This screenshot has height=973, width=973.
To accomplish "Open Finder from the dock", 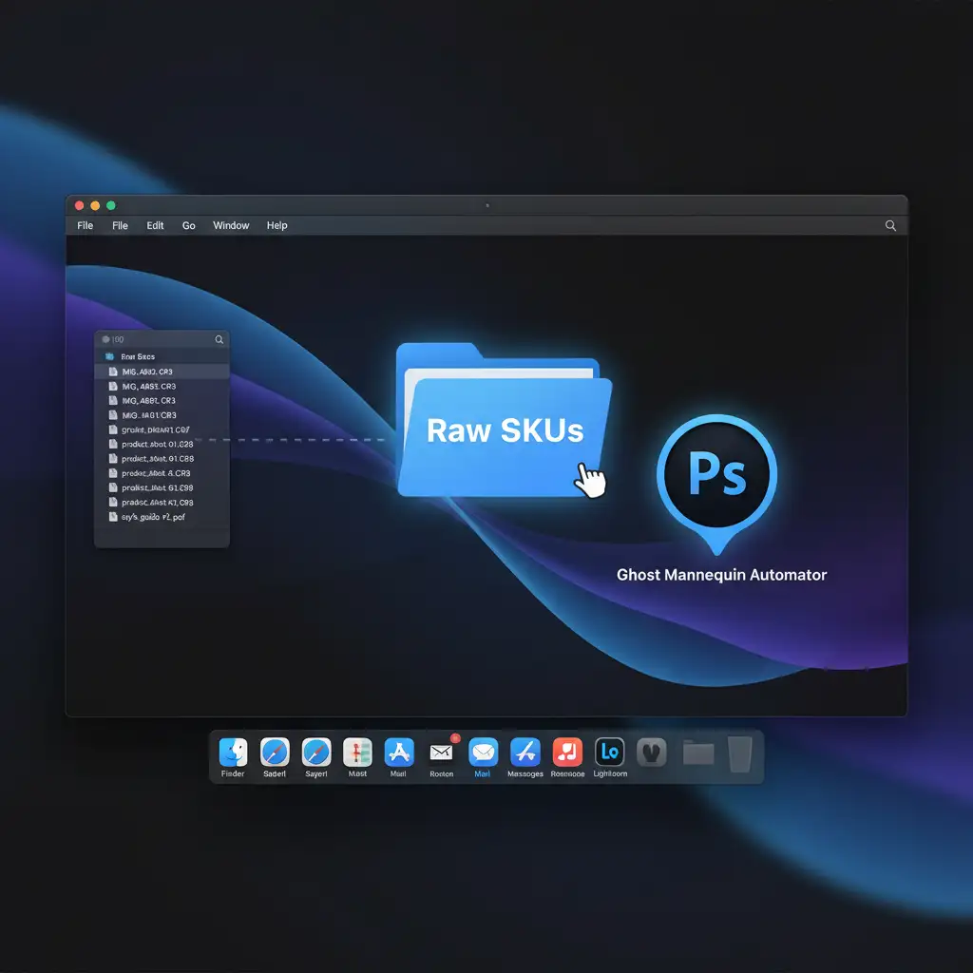I will [233, 753].
